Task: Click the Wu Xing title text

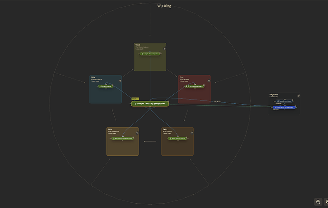Action: click(164, 6)
